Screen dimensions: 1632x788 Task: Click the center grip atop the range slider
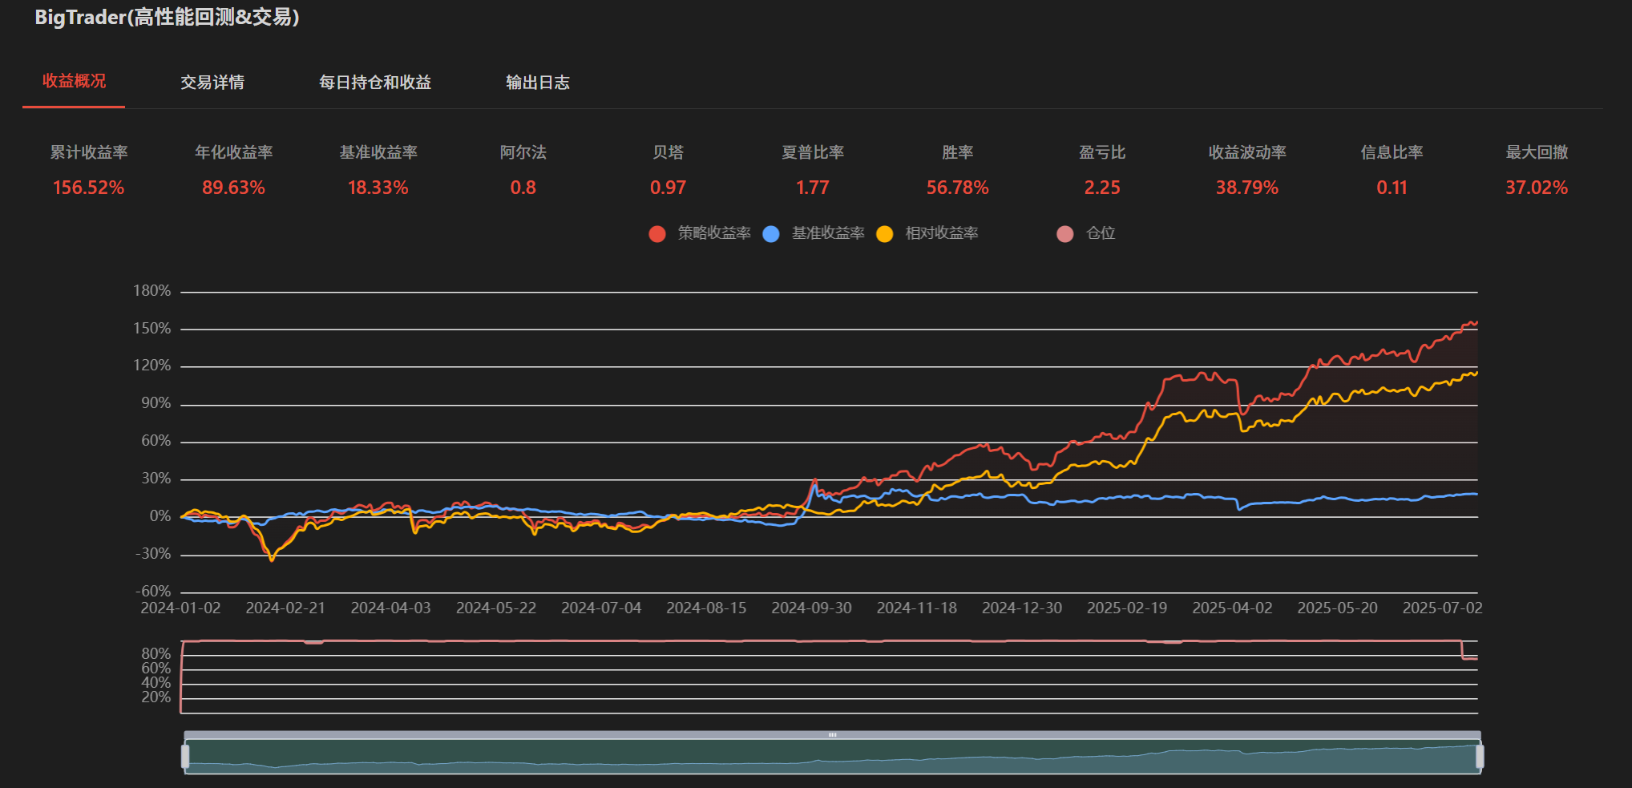tap(832, 734)
